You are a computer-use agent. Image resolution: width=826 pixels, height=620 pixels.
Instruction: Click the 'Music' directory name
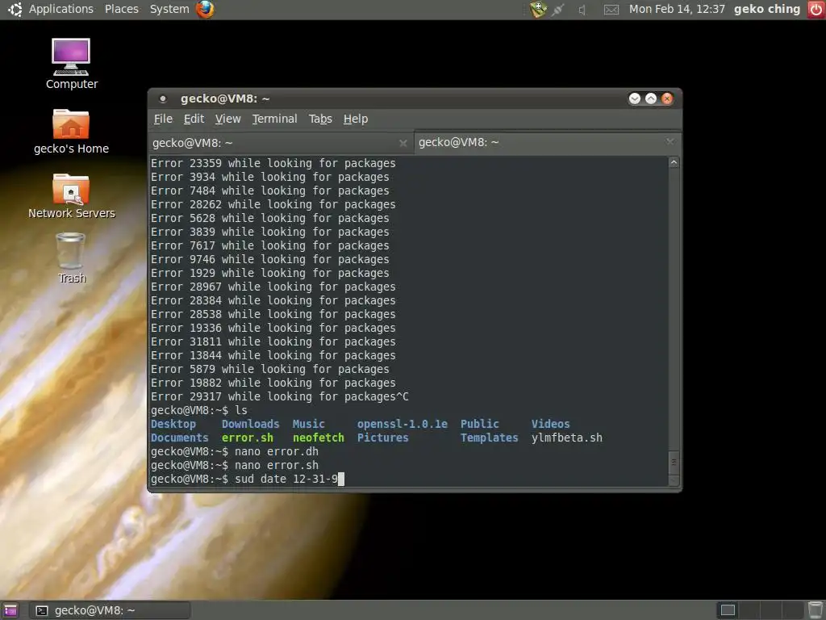click(309, 424)
